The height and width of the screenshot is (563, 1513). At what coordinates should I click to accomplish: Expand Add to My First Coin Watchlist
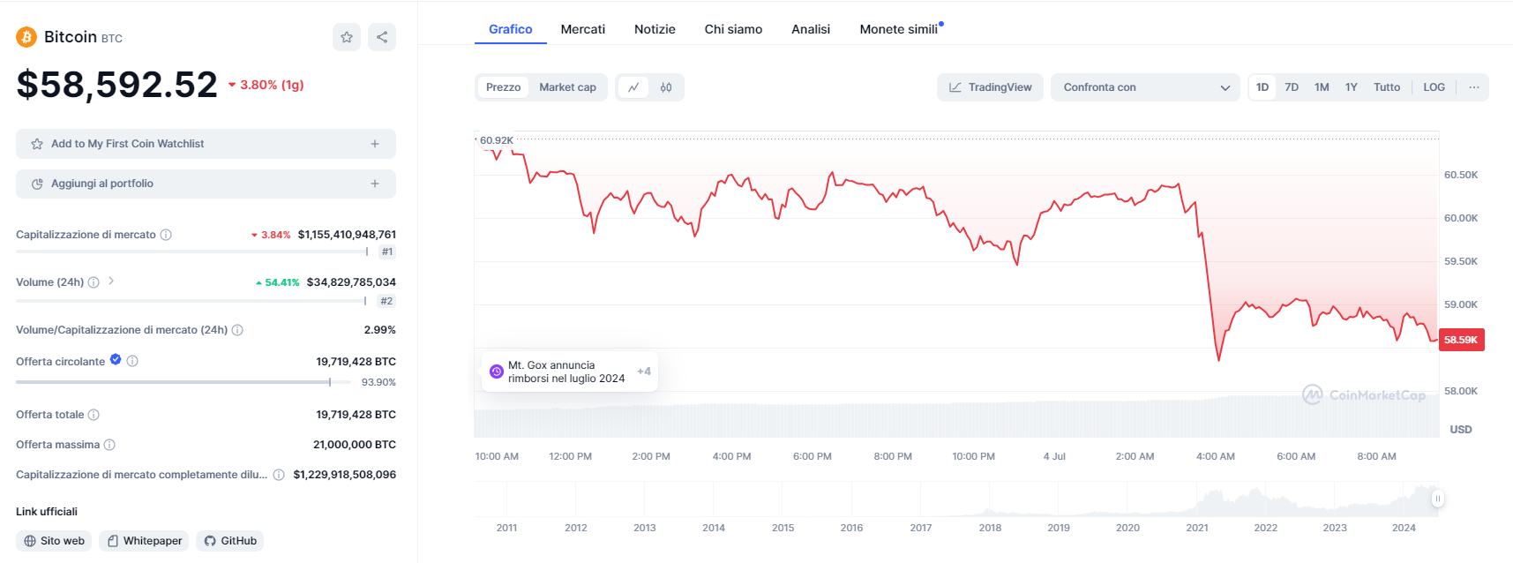[206, 144]
